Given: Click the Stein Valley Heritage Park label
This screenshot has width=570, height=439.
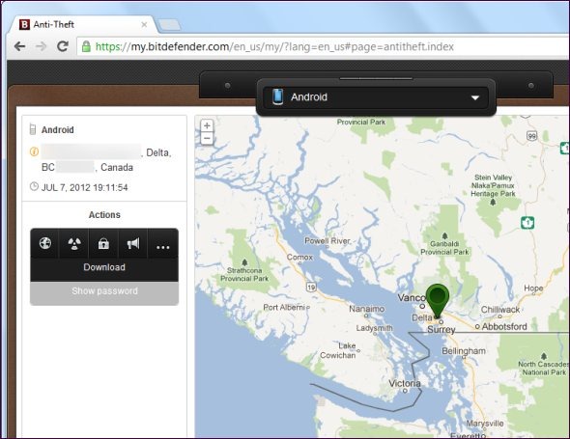Looking at the screenshot, I should (x=493, y=185).
